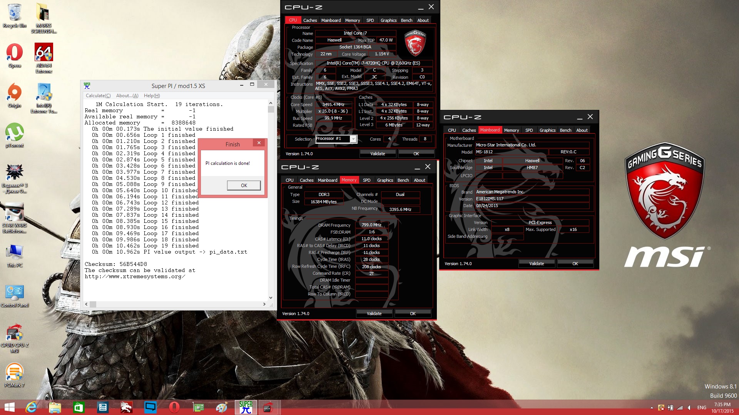Click Super PI vertical scrollbar up arrow

(271, 103)
